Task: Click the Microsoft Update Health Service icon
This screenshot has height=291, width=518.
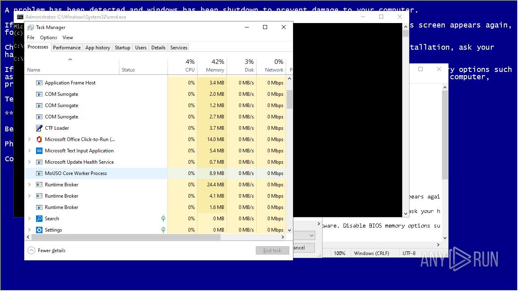Action: (x=39, y=162)
